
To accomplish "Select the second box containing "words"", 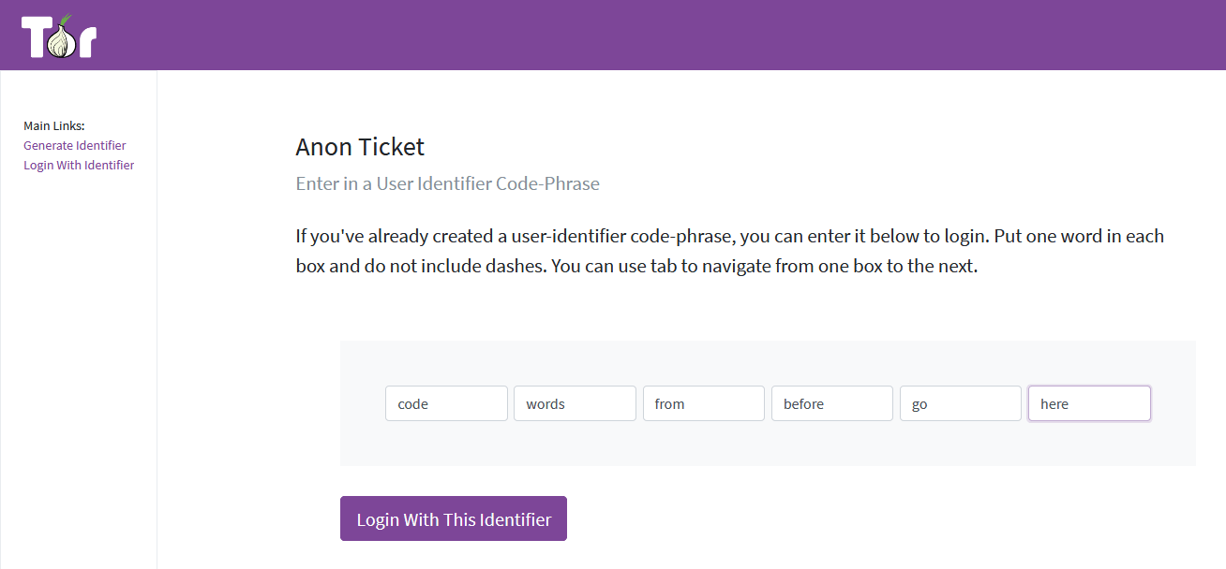I will [x=575, y=403].
